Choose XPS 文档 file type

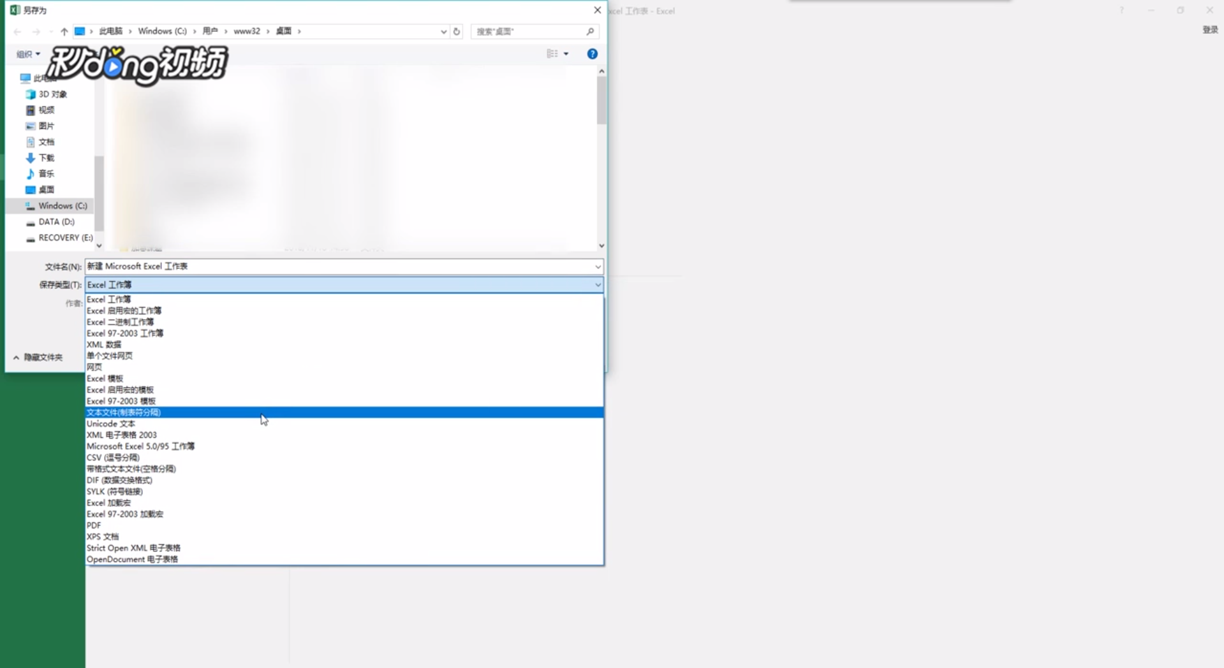click(x=344, y=537)
